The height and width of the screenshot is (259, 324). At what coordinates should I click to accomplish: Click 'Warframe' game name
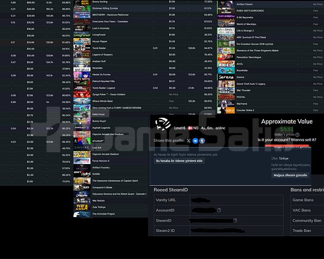(x=242, y=104)
